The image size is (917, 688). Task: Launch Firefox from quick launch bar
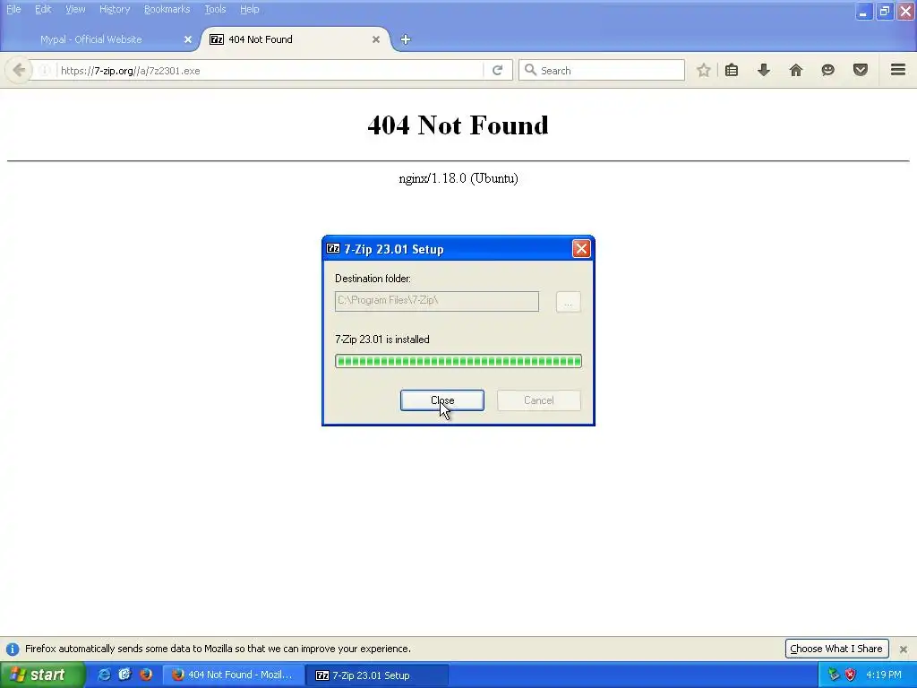146,675
